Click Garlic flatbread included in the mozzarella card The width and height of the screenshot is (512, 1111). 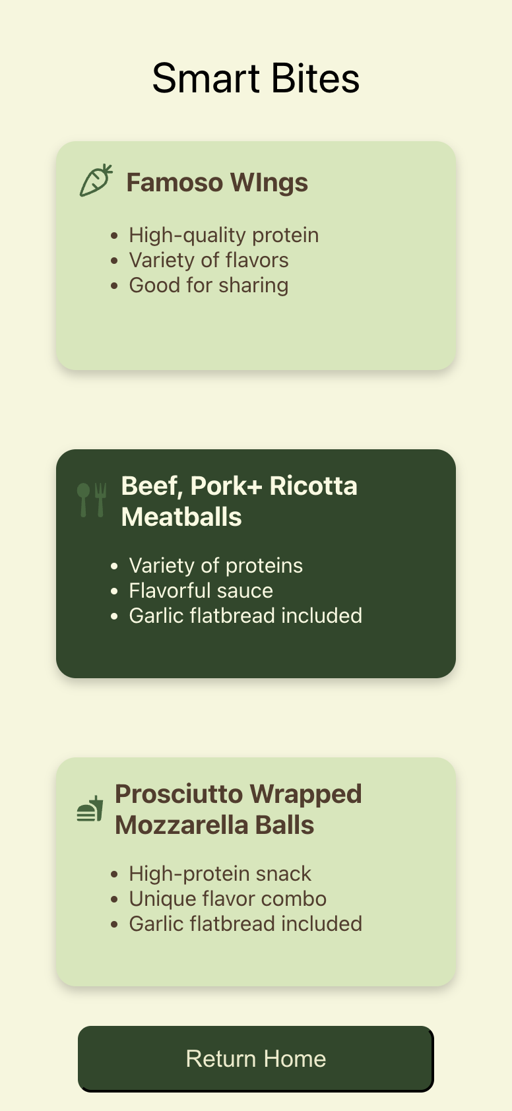(245, 924)
